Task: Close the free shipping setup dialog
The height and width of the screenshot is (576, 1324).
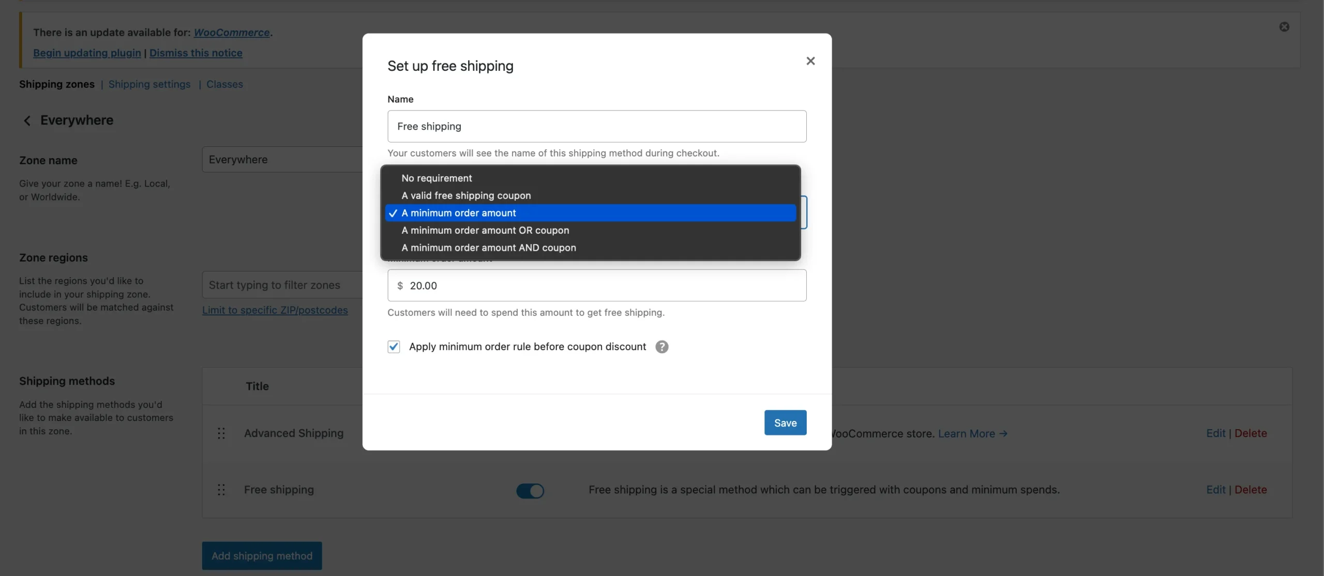Action: (810, 61)
